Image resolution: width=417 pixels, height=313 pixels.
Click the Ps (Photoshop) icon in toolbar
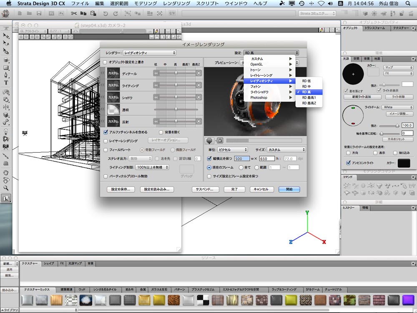click(61, 13)
